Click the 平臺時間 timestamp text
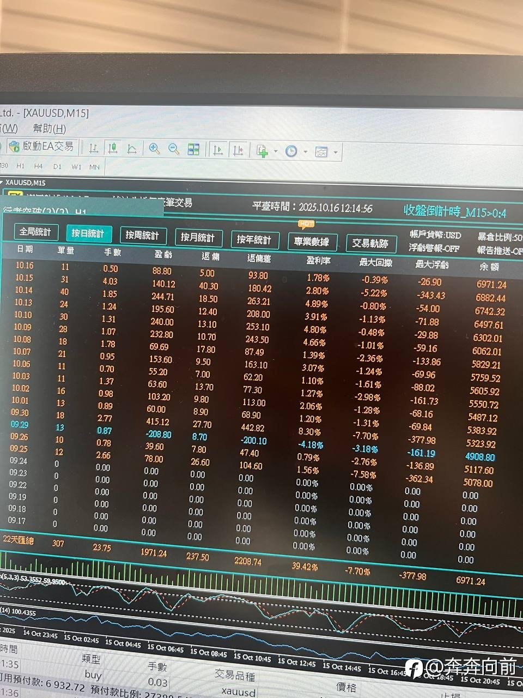 click(x=312, y=208)
